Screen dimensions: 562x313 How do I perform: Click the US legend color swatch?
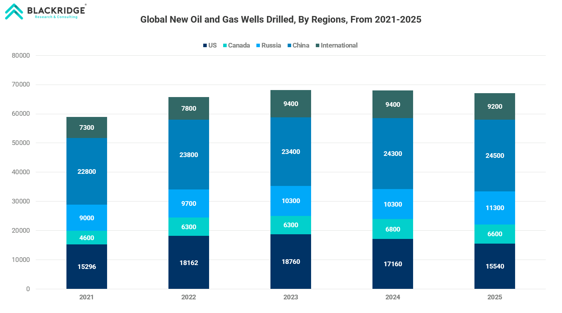[205, 46]
